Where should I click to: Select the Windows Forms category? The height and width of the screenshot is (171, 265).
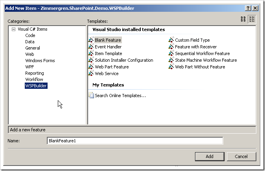(40, 61)
